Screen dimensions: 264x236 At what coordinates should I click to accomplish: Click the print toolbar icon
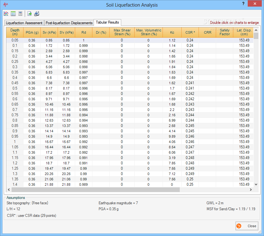[37, 14]
